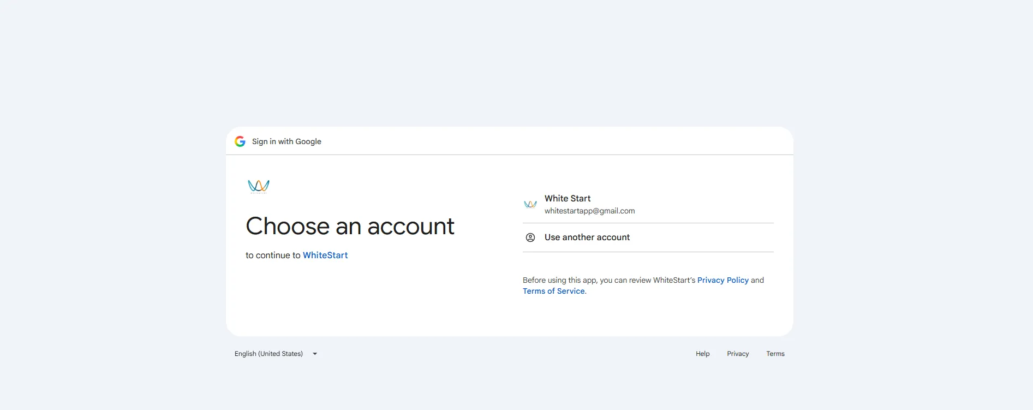
Task: Open the English (United States) language dropdown
Action: pos(276,354)
